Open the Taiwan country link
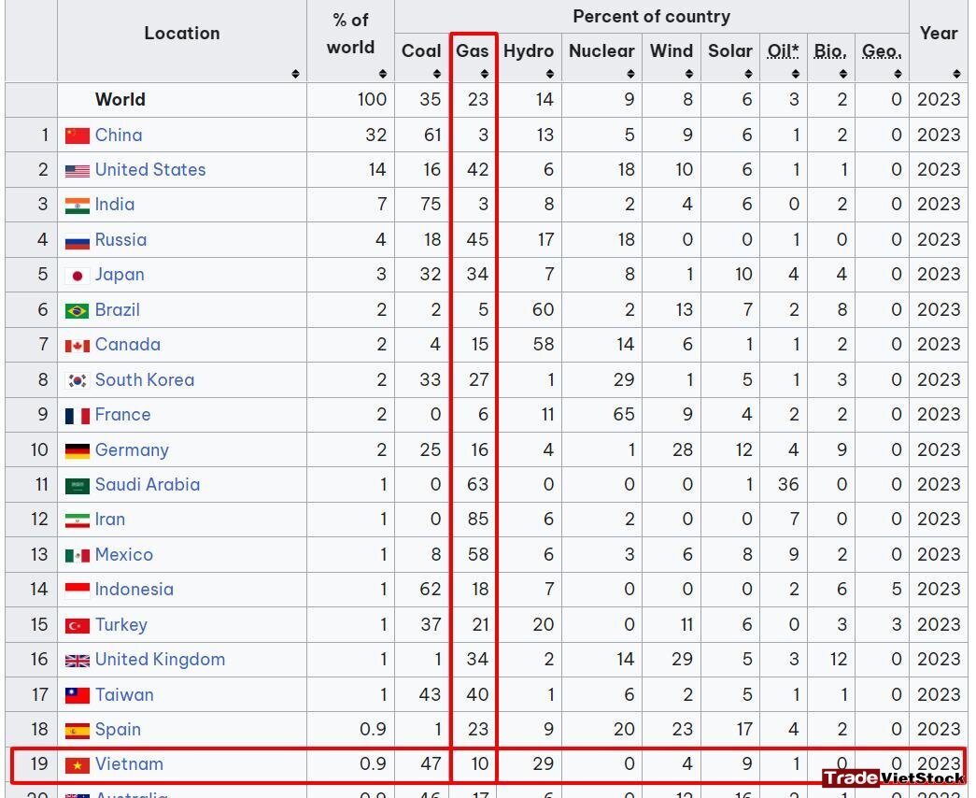The image size is (976, 798). pyautogui.click(x=124, y=694)
